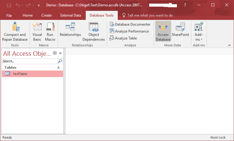Click the Redo arrow in quick access toolbar
The height and width of the screenshot is (141, 234).
(x=28, y=5)
